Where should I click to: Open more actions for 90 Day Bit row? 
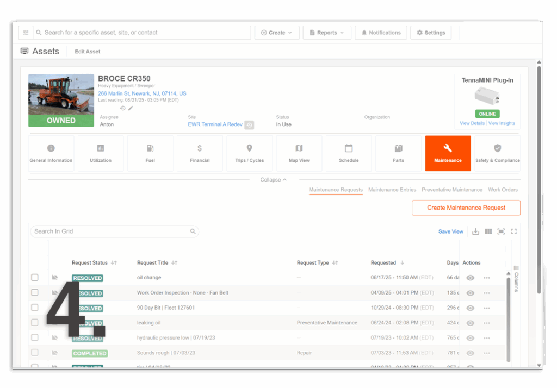click(x=487, y=308)
